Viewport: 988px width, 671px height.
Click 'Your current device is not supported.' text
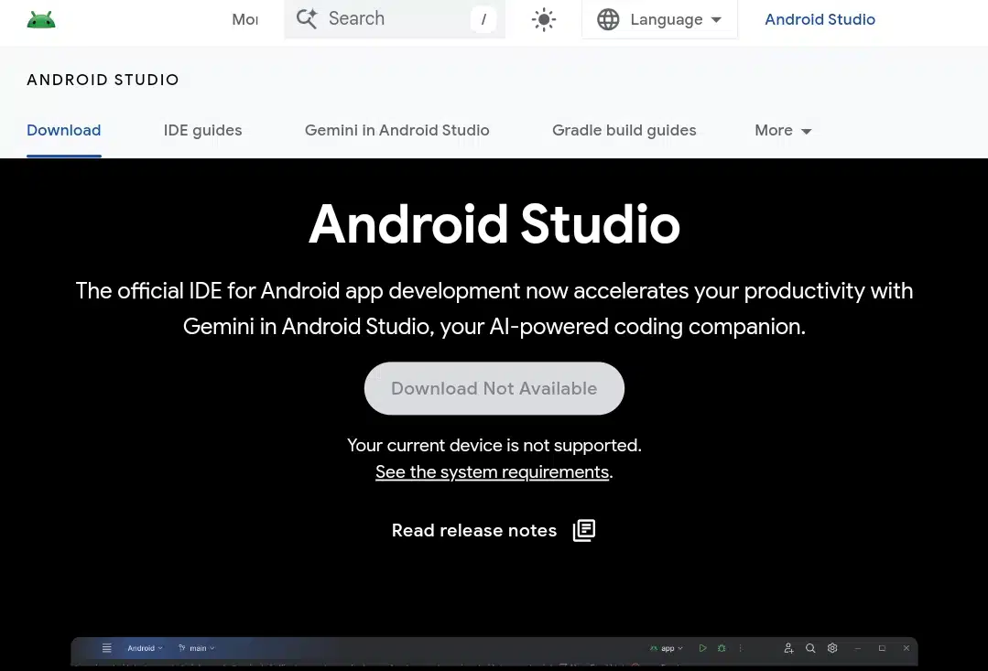[494, 445]
